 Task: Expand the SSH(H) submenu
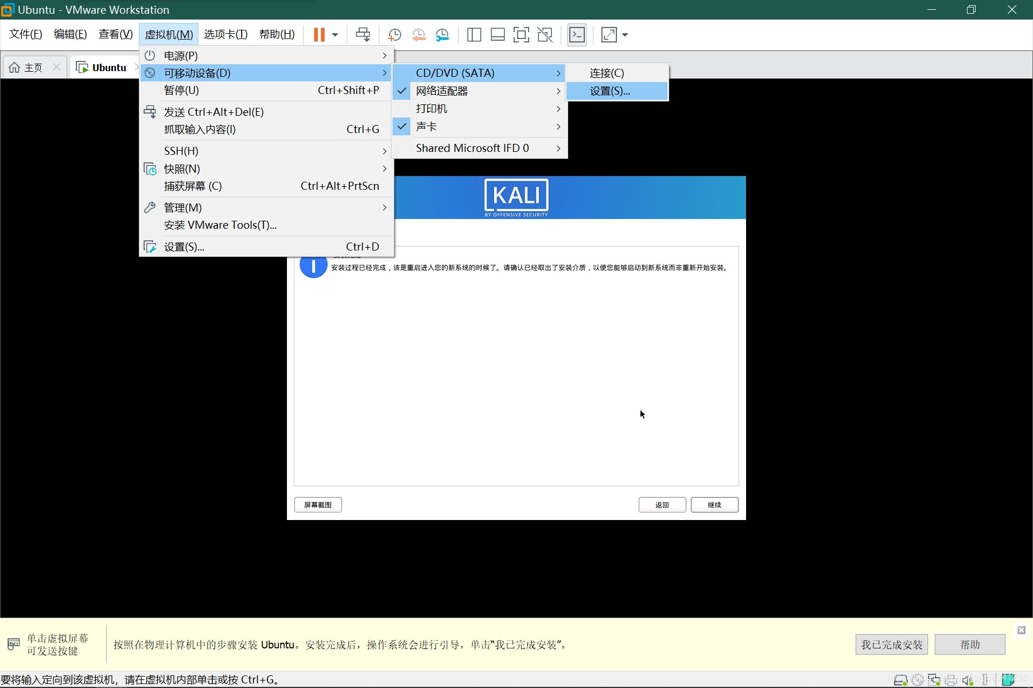[x=267, y=151]
